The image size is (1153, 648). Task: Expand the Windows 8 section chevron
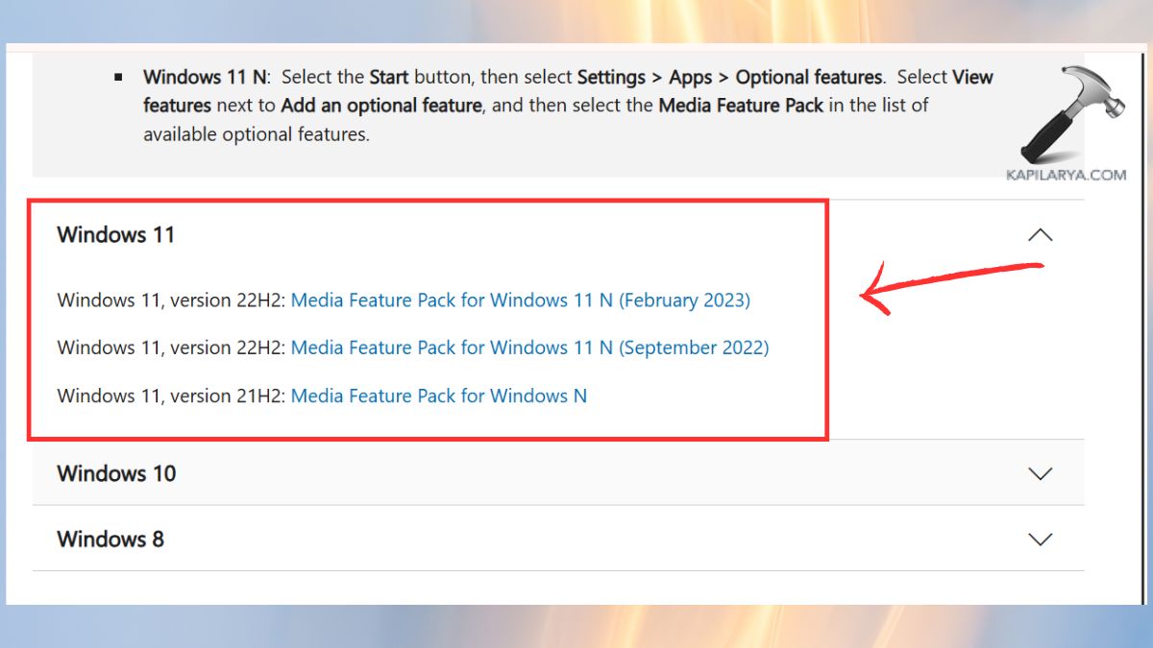tap(1041, 540)
